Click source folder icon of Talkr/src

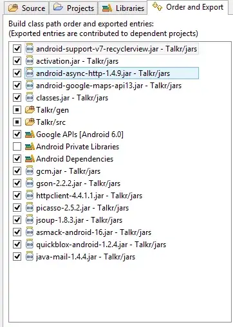coord(30,122)
